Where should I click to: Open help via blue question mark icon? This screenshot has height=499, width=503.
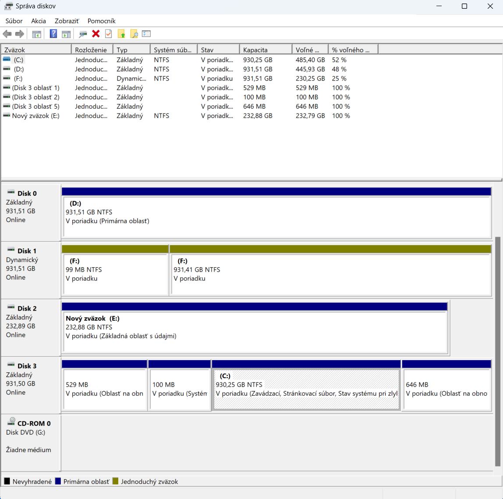click(x=53, y=34)
